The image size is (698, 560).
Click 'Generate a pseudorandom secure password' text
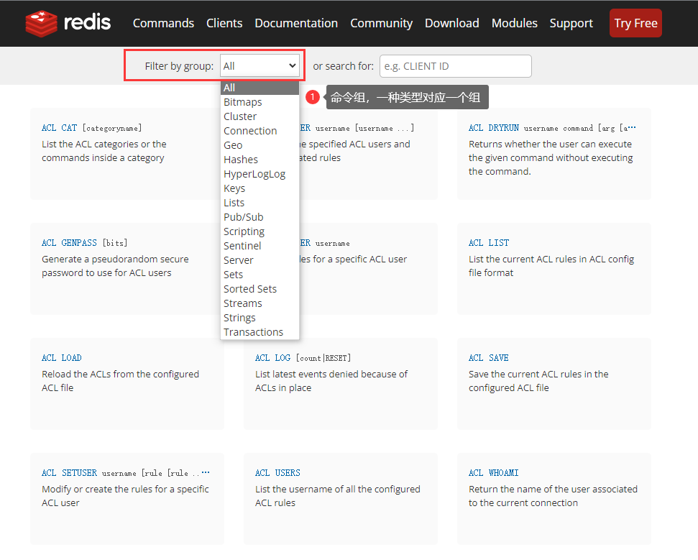(115, 266)
